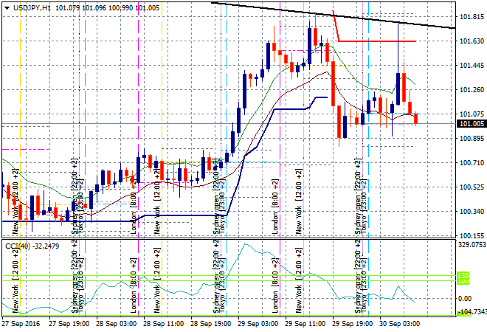Screen dimensions: 487x332
Task: Click the 329.0753 CCI scale label
Action: point(471,243)
